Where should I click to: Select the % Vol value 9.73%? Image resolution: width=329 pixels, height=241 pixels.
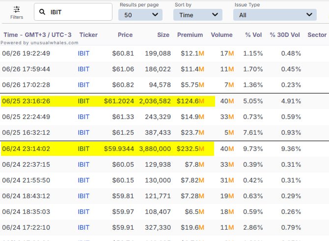253,149
